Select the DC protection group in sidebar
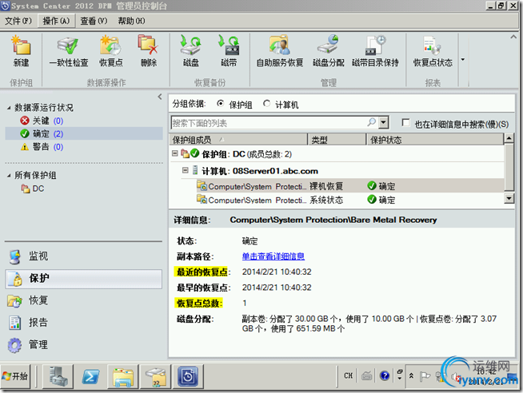Image resolution: width=523 pixels, height=393 pixels. (x=33, y=189)
